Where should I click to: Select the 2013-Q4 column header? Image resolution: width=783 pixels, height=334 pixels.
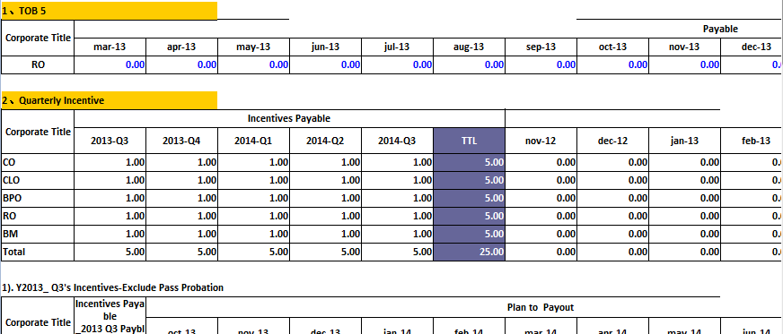coord(181,141)
